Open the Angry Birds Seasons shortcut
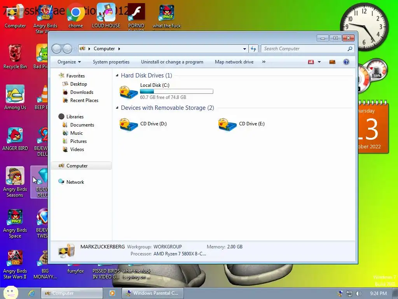This screenshot has width=398, height=299. pyautogui.click(x=15, y=182)
